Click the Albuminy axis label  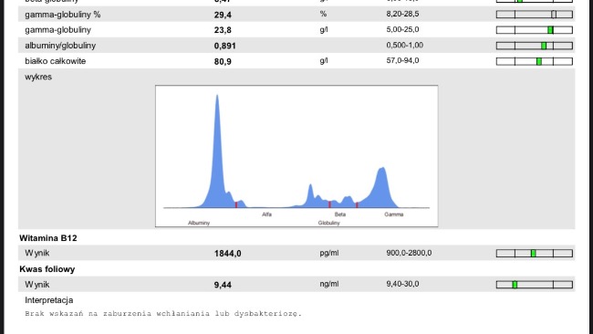[x=199, y=224]
